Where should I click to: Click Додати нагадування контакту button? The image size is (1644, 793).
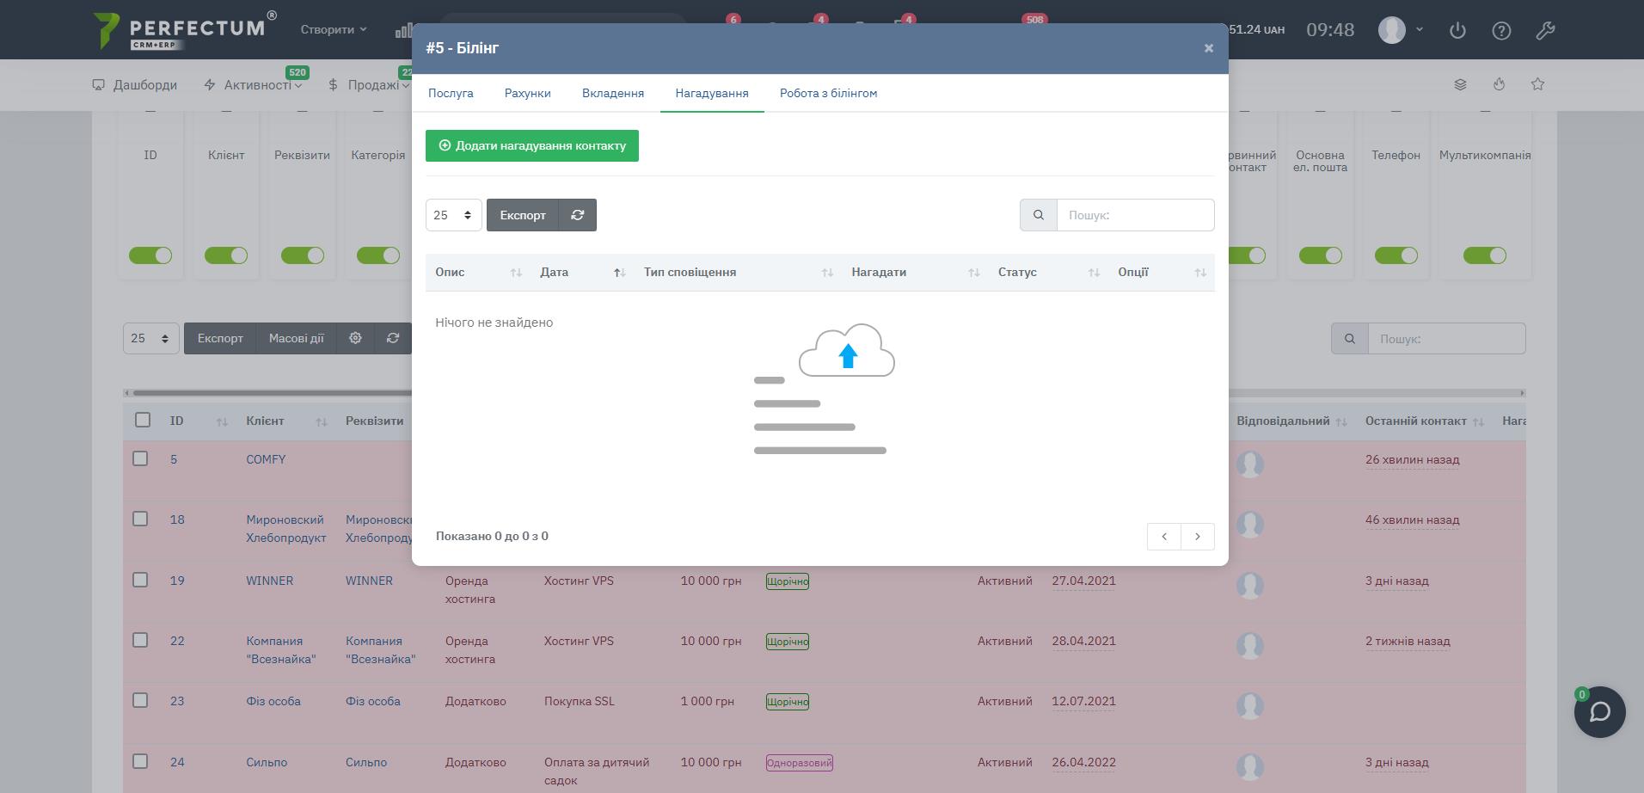pos(531,145)
